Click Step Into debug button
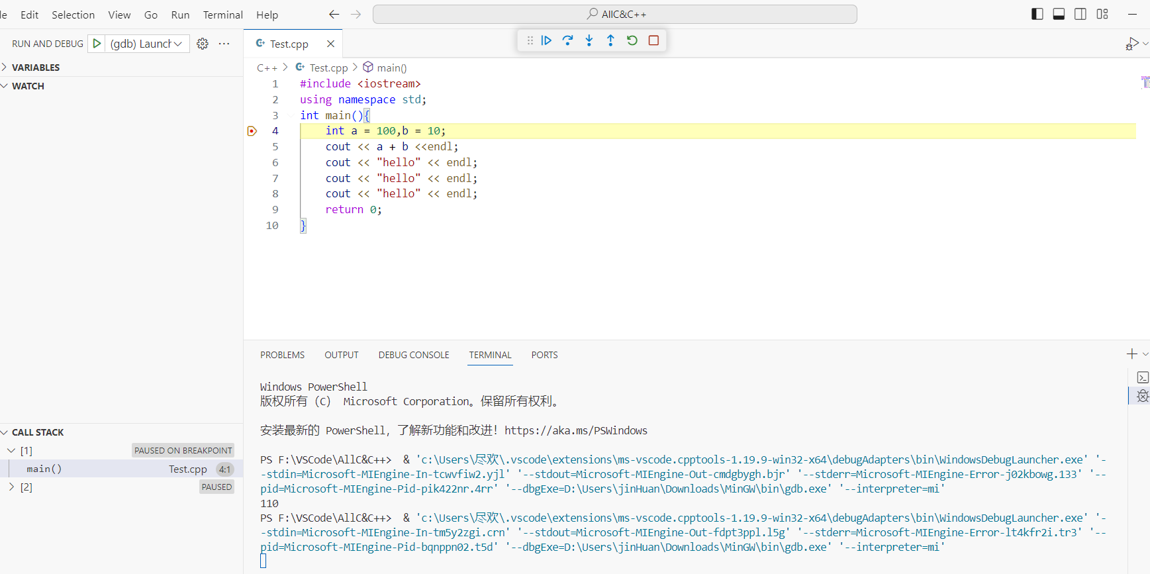 click(x=589, y=40)
